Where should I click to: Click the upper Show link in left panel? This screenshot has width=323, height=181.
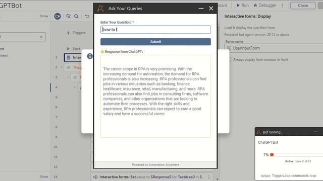(x=44, y=16)
